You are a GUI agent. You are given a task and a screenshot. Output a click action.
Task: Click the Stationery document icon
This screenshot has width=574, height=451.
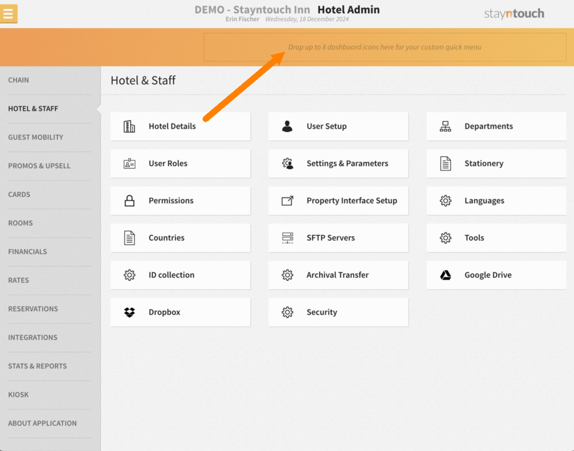point(445,163)
